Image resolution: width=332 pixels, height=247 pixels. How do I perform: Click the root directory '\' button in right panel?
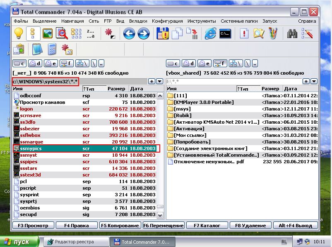[248, 64]
